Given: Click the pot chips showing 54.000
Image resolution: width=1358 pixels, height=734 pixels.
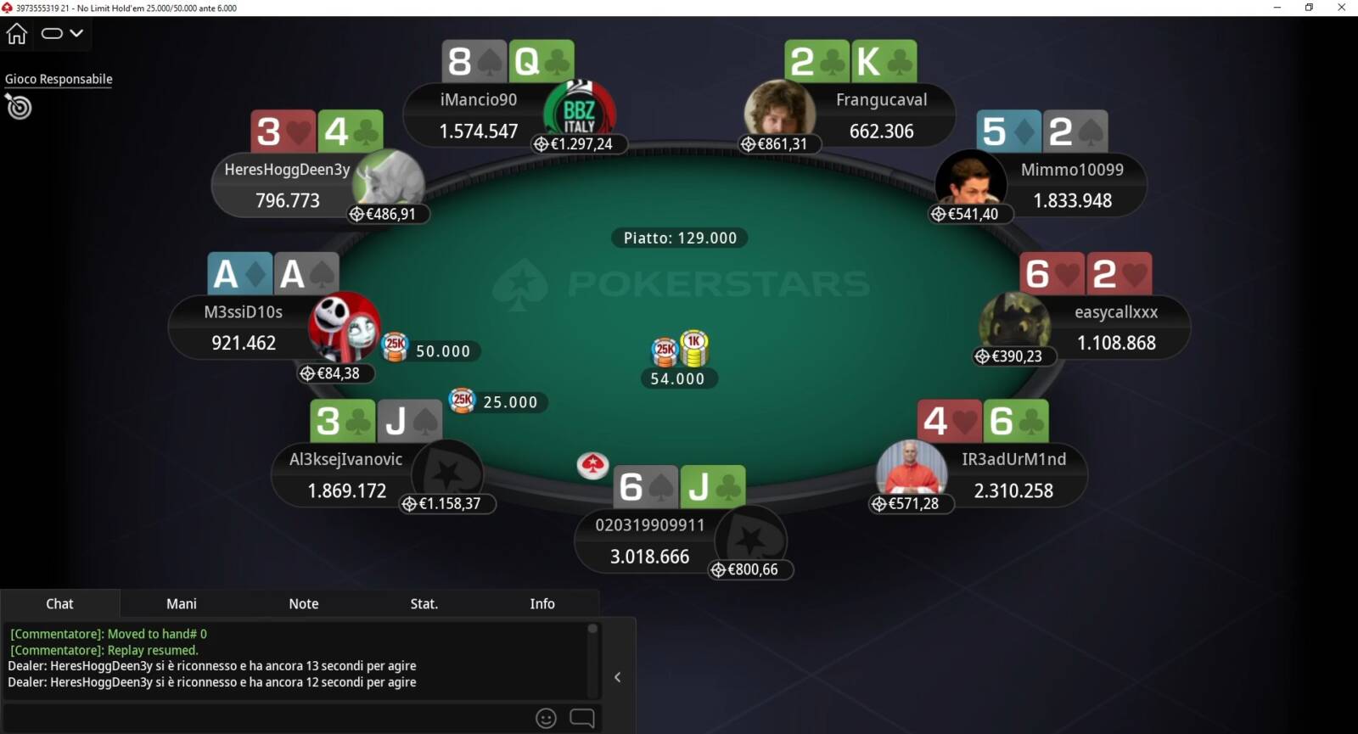Looking at the screenshot, I should 679,349.
